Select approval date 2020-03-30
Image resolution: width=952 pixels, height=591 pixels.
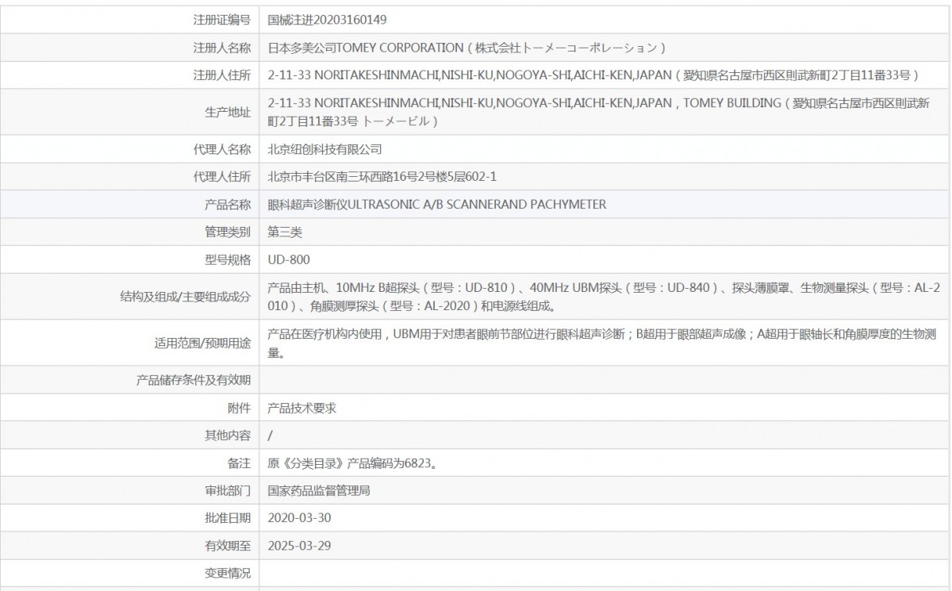[299, 518]
